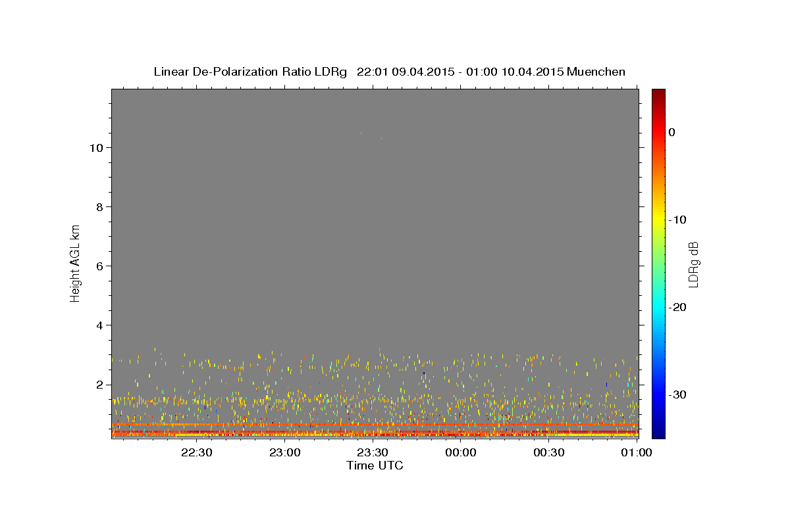Click the height tick label 10
The image size is (790, 526).
tap(95, 148)
